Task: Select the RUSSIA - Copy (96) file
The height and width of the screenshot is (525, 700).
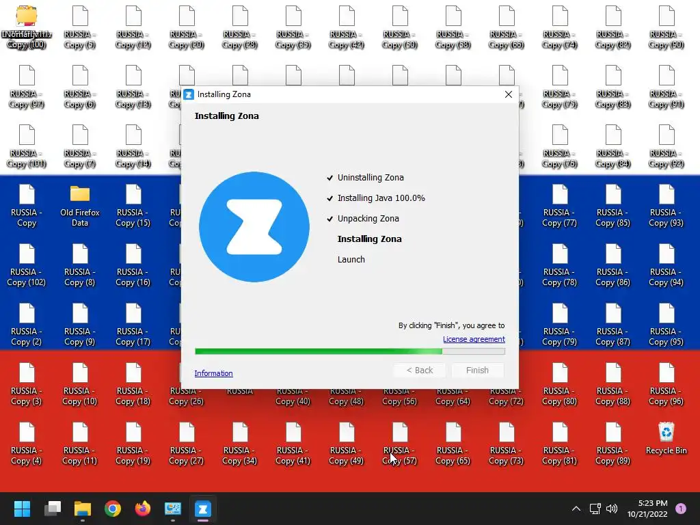Action: tap(666, 384)
